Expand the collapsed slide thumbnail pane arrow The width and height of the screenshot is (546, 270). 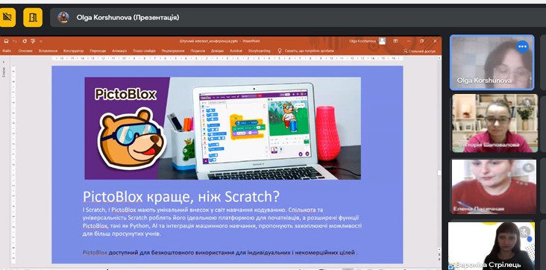(3, 63)
